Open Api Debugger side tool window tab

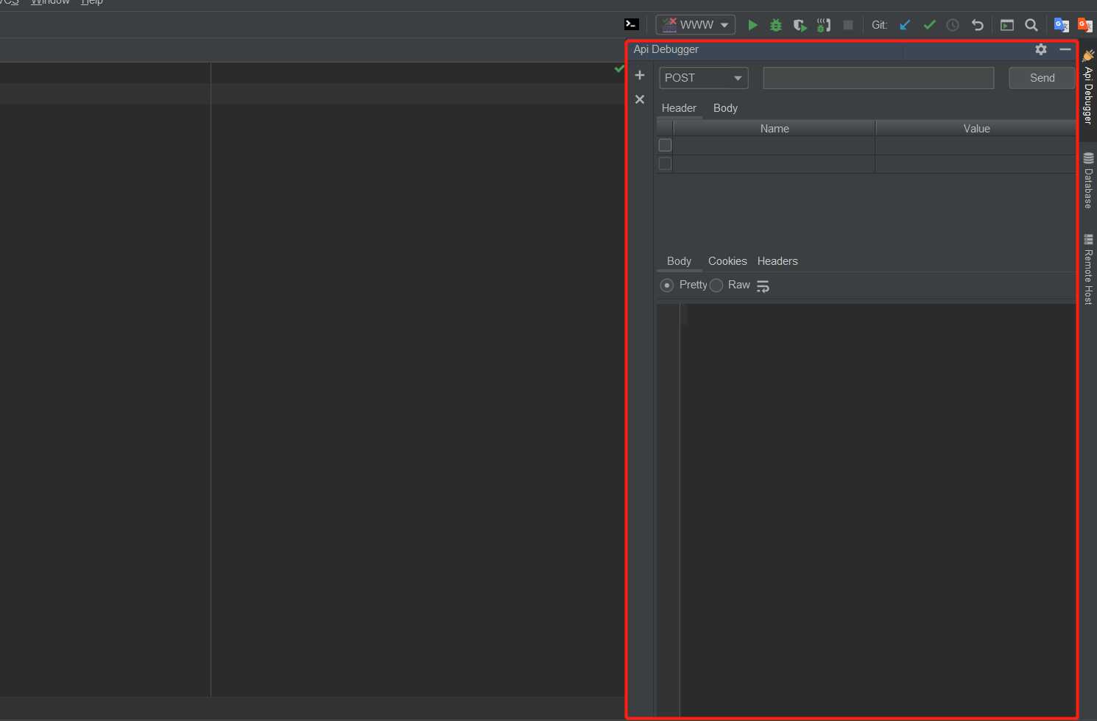(1088, 88)
